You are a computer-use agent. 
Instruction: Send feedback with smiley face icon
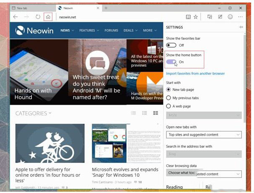click(x=230, y=17)
